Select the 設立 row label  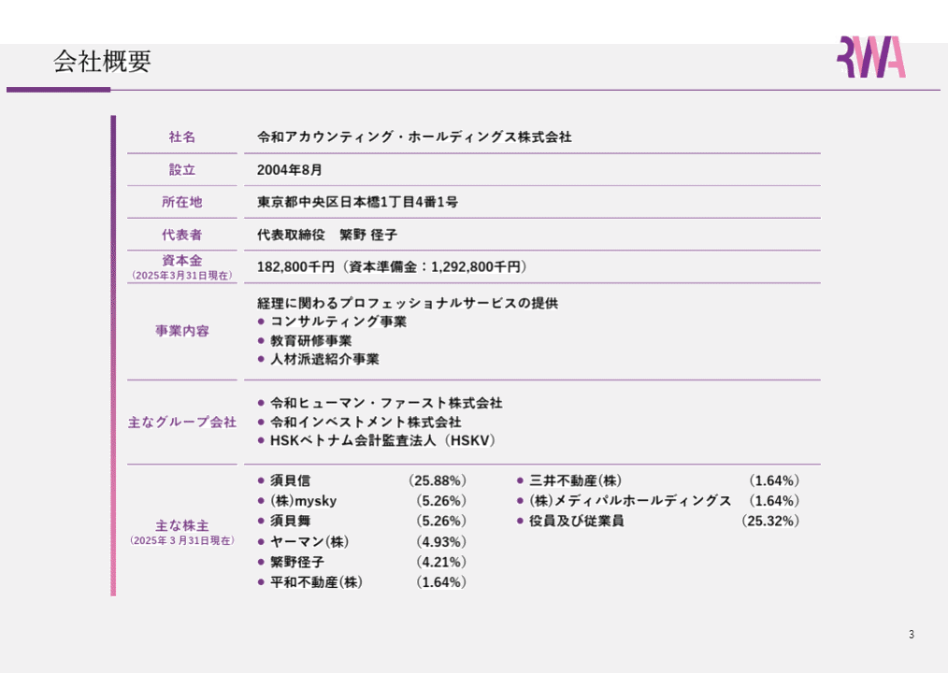pyautogui.click(x=181, y=169)
